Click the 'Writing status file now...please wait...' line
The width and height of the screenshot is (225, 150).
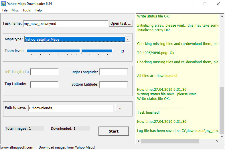pos(168,94)
